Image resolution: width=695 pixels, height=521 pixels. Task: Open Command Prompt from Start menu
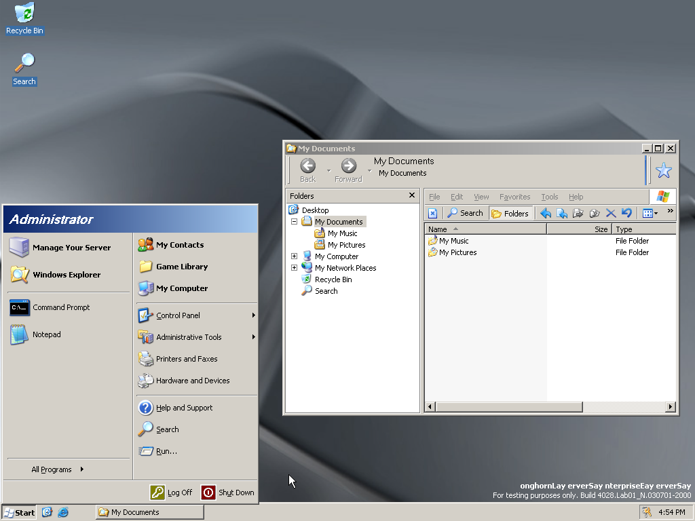[61, 307]
